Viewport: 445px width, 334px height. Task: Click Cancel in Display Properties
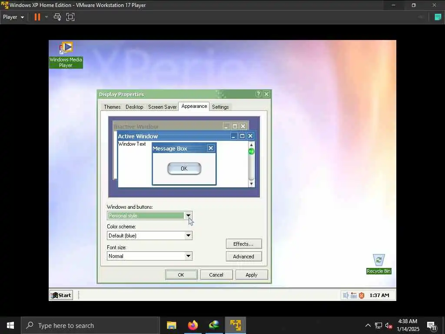point(216,275)
